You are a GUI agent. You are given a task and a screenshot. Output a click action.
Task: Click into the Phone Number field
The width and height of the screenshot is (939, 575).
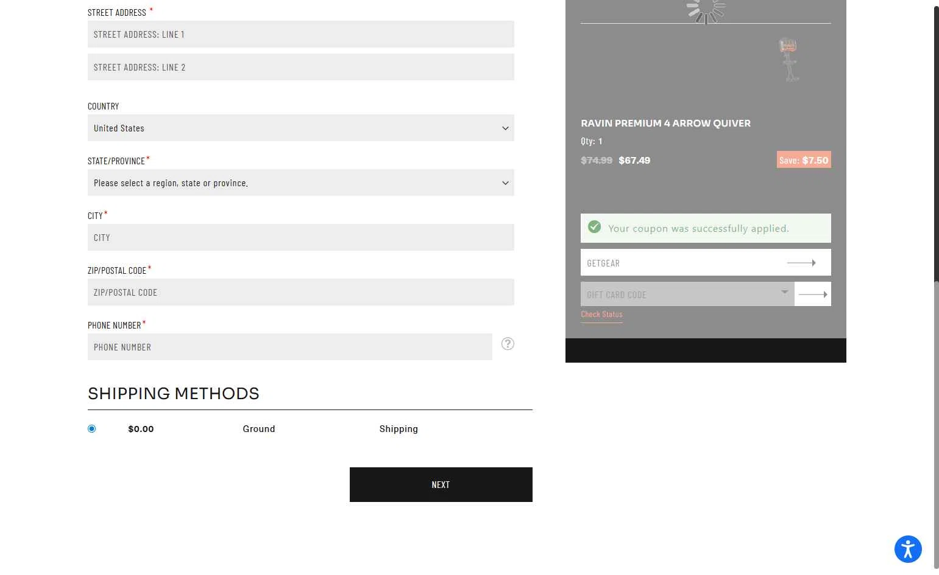(x=290, y=347)
